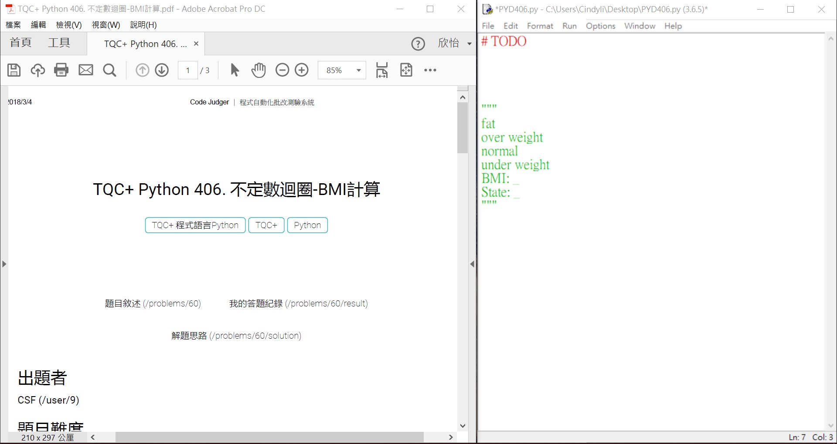
Task: Click the 'under weight' line in IDLE
Action: coord(515,165)
